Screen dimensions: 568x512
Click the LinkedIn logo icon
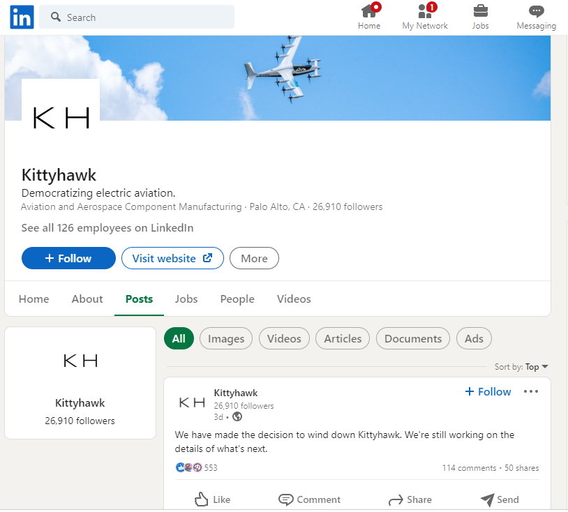coord(22,17)
